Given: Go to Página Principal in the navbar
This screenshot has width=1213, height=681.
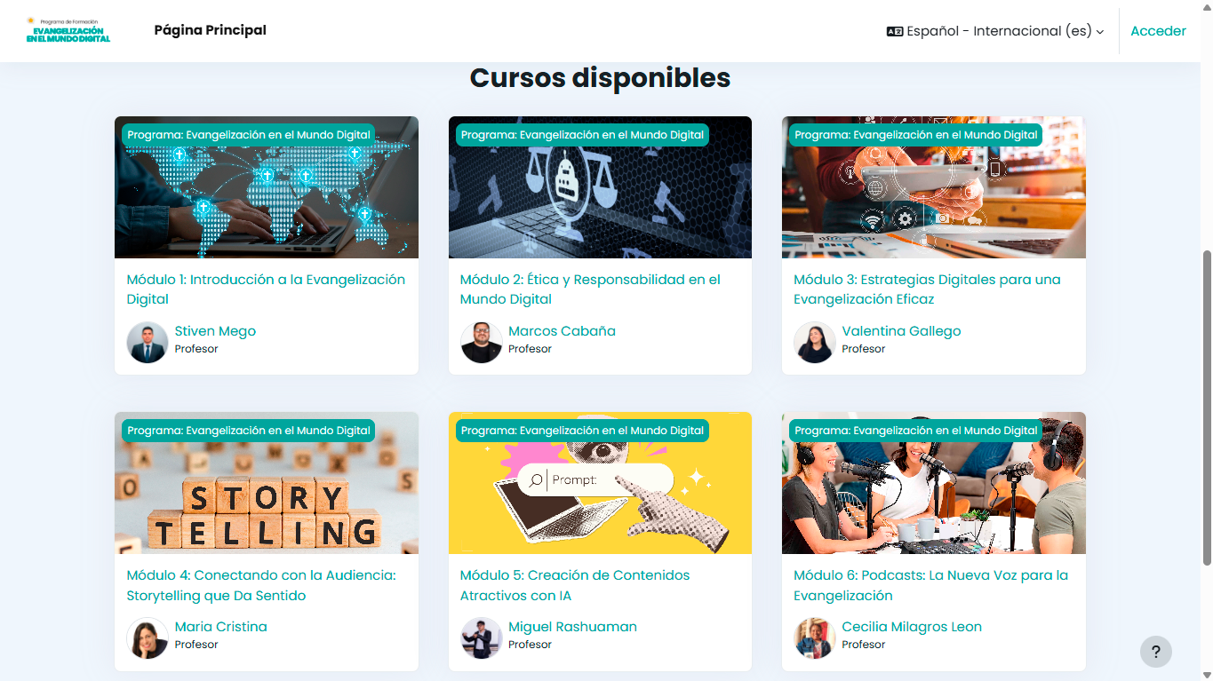Looking at the screenshot, I should click(211, 30).
